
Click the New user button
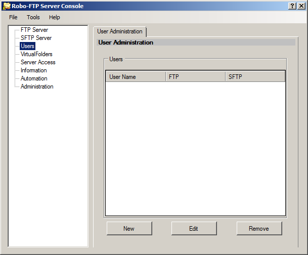point(129,229)
